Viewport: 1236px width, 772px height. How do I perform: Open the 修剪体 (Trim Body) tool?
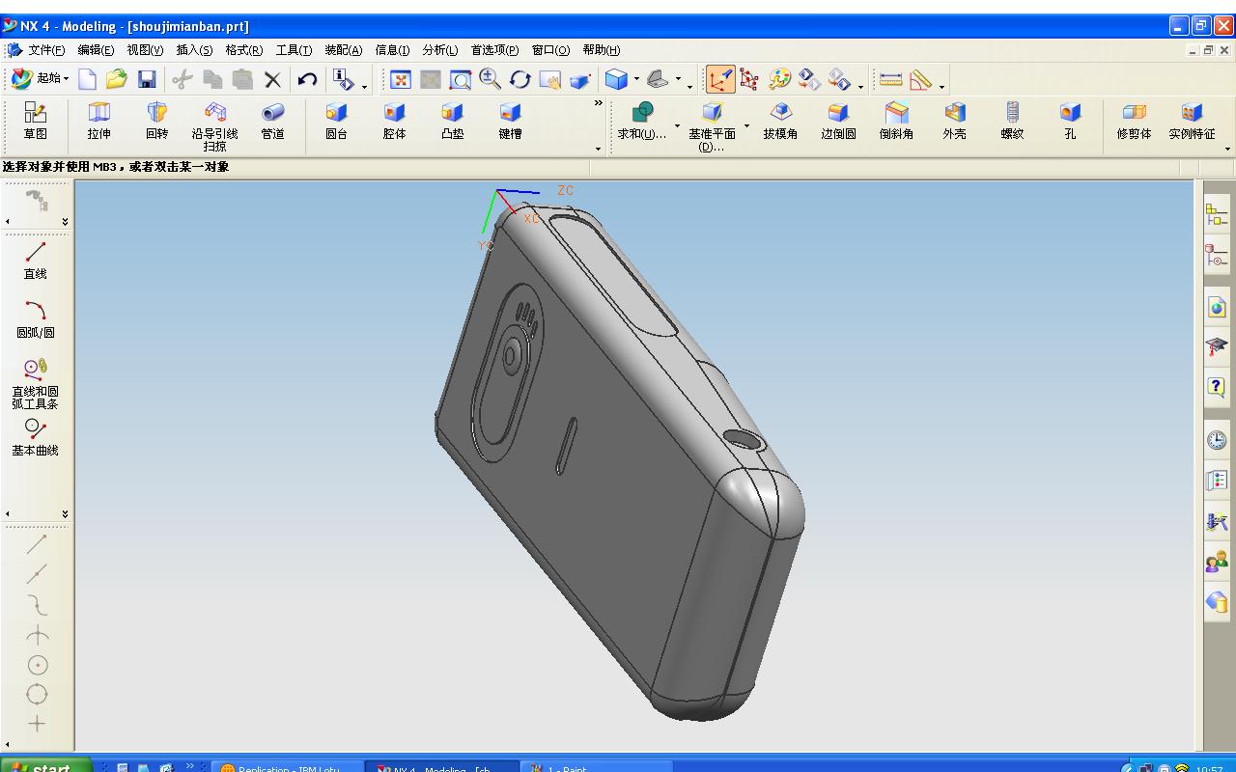click(x=1134, y=123)
